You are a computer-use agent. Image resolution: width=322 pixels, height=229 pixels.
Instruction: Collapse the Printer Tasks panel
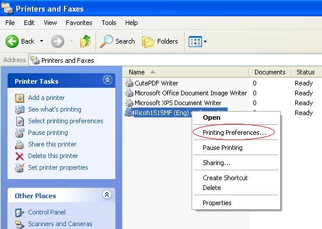107,80
